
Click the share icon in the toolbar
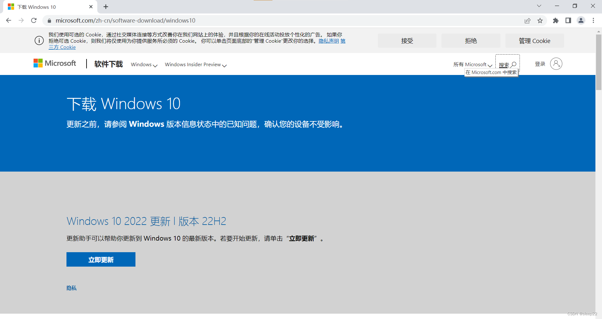click(x=528, y=20)
